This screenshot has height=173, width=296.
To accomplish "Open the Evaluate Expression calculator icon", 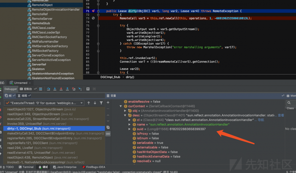I will [88, 89].
